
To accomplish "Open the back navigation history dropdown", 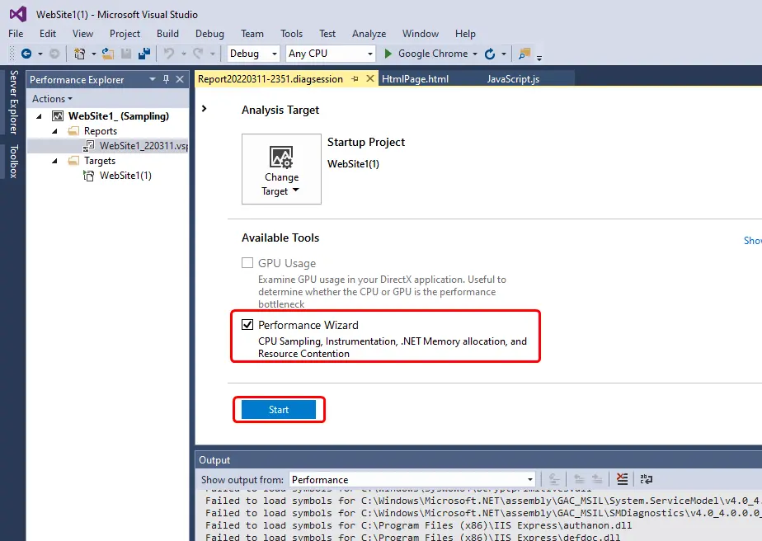I will 40,54.
